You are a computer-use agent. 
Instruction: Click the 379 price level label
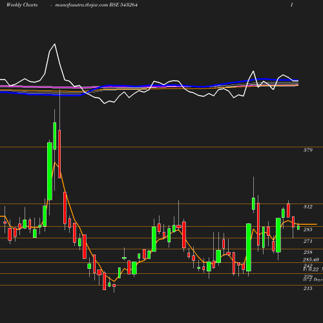[308, 150]
